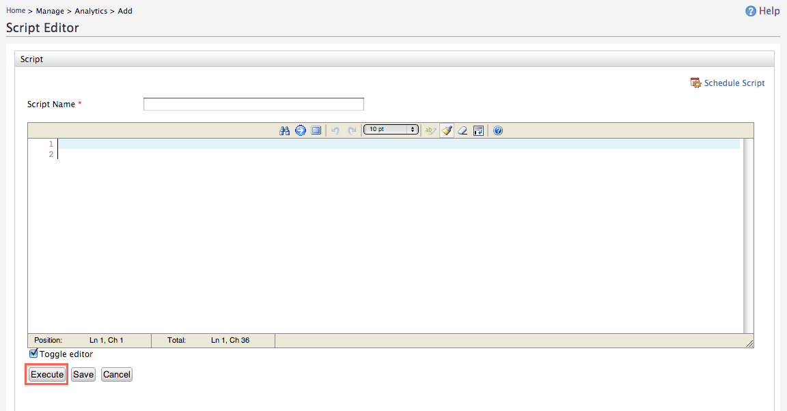
Task: Click the Execute button
Action: click(x=47, y=374)
